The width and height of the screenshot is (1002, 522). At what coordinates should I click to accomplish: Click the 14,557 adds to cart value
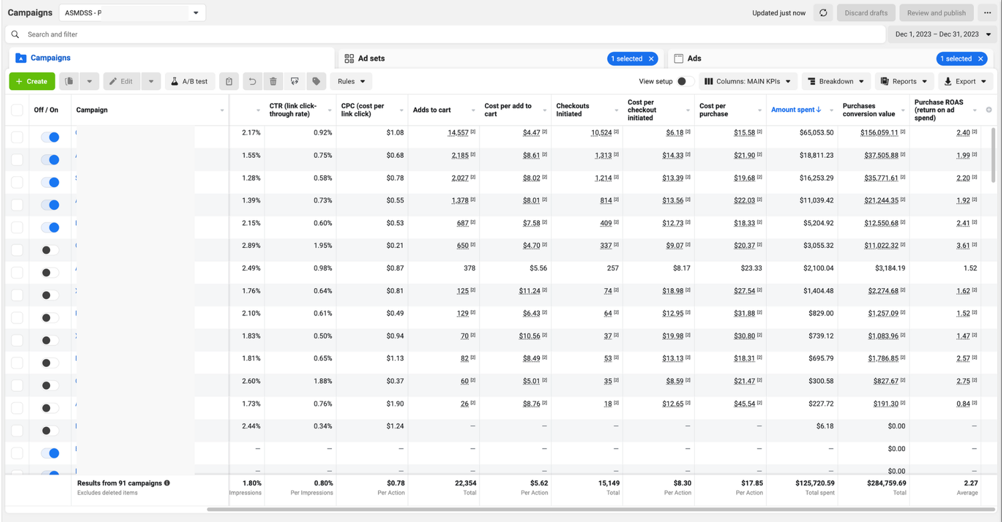458,132
